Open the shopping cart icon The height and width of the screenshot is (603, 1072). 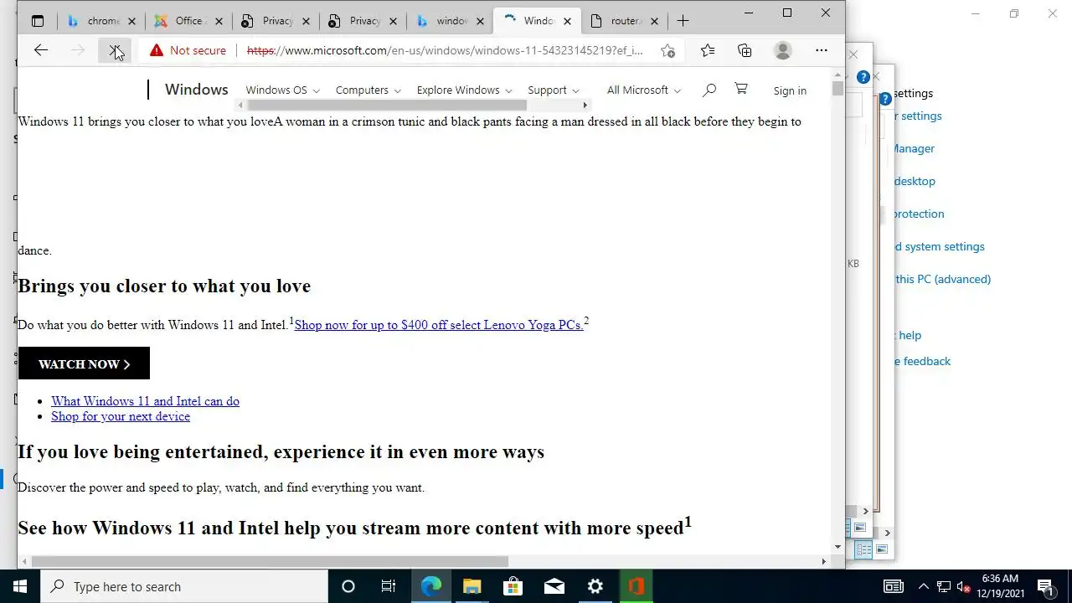coord(741,89)
